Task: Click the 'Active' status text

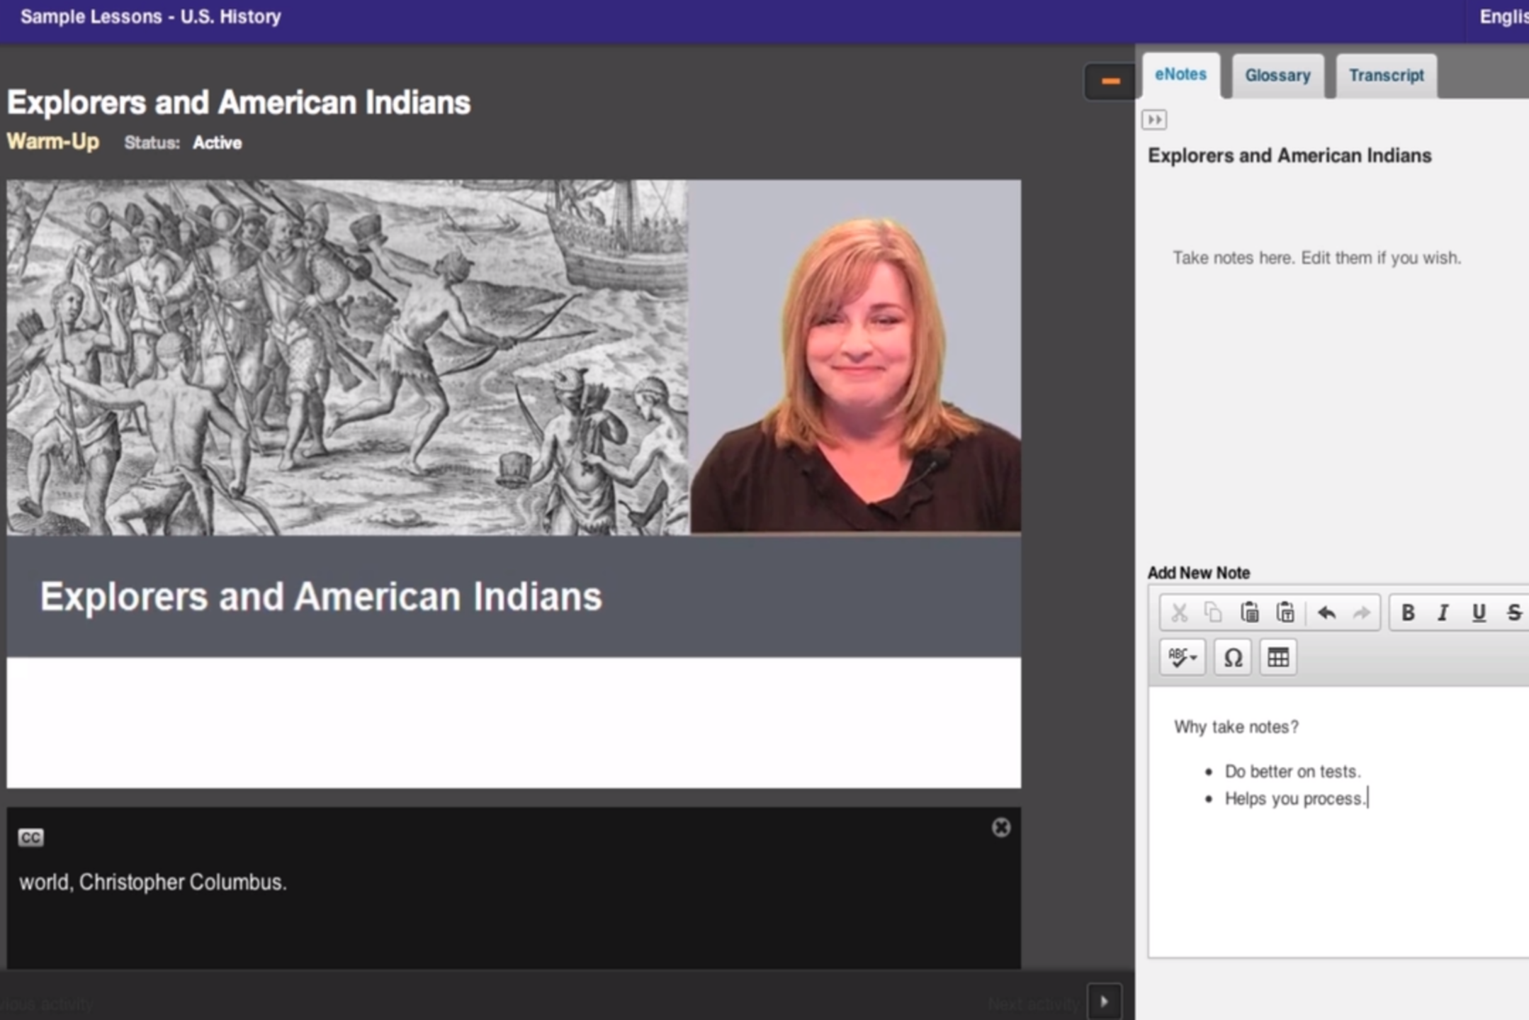Action: coord(218,143)
